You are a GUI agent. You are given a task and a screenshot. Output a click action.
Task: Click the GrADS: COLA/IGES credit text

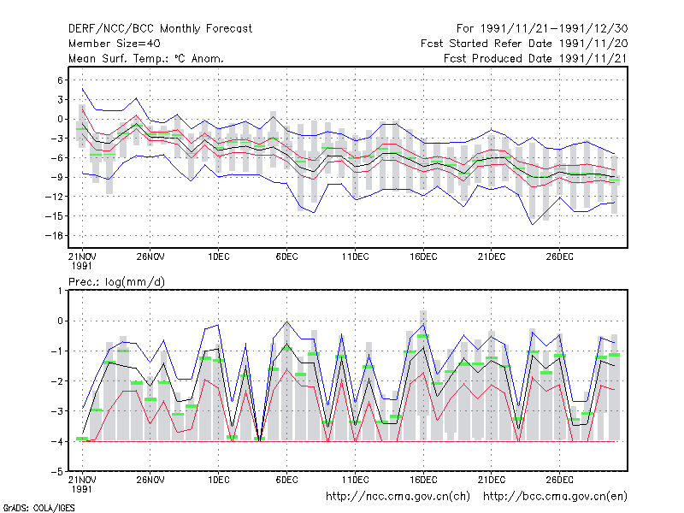39,508
